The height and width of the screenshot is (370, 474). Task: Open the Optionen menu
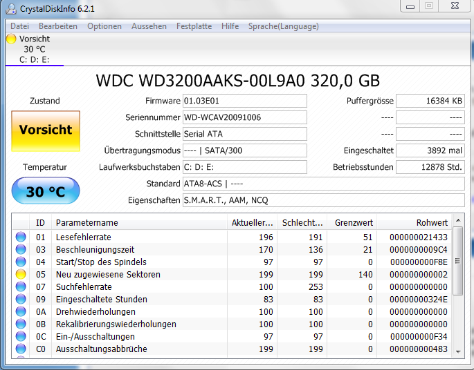click(x=104, y=26)
